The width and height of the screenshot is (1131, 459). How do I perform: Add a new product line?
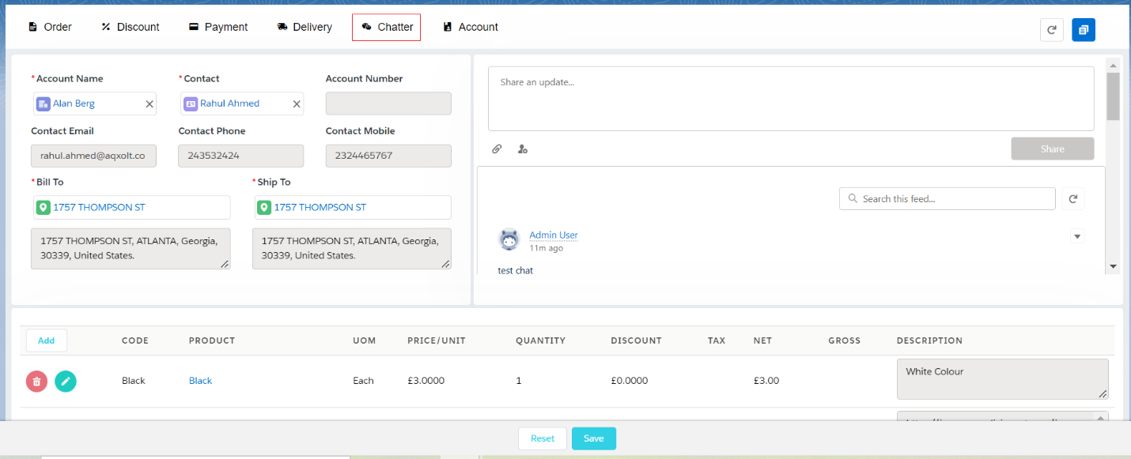click(47, 340)
